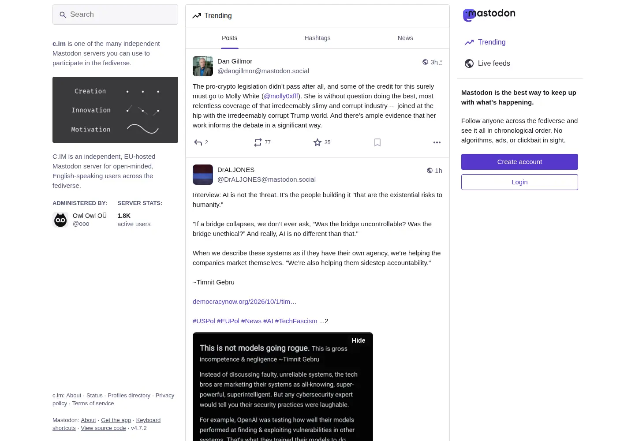The image size is (635, 441).
Task: Favorite Dan Gillmor's post with star icon
Action: [317, 142]
